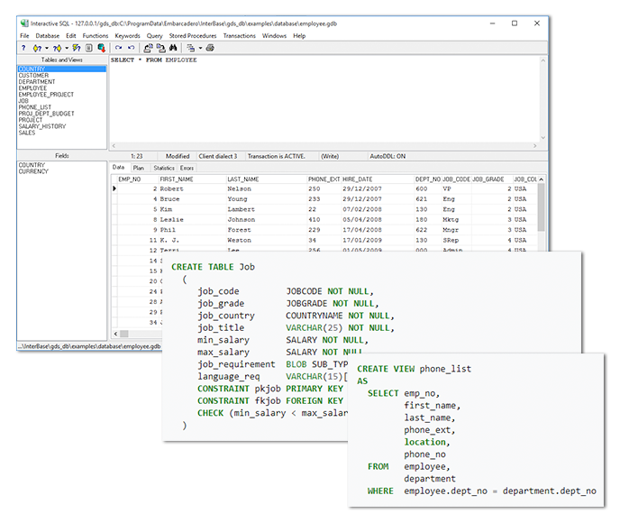Click the printer icon in toolbar
The height and width of the screenshot is (523, 620).
(210, 48)
